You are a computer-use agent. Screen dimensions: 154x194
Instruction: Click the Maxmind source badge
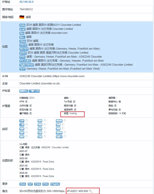(x=24, y=49)
